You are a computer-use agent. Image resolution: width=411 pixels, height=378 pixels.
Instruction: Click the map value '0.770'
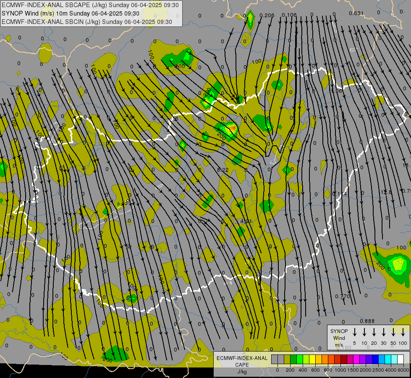(343, 297)
